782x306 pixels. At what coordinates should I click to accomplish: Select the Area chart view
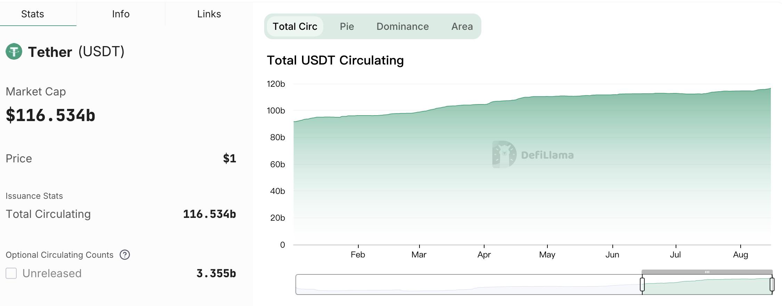pyautogui.click(x=462, y=26)
